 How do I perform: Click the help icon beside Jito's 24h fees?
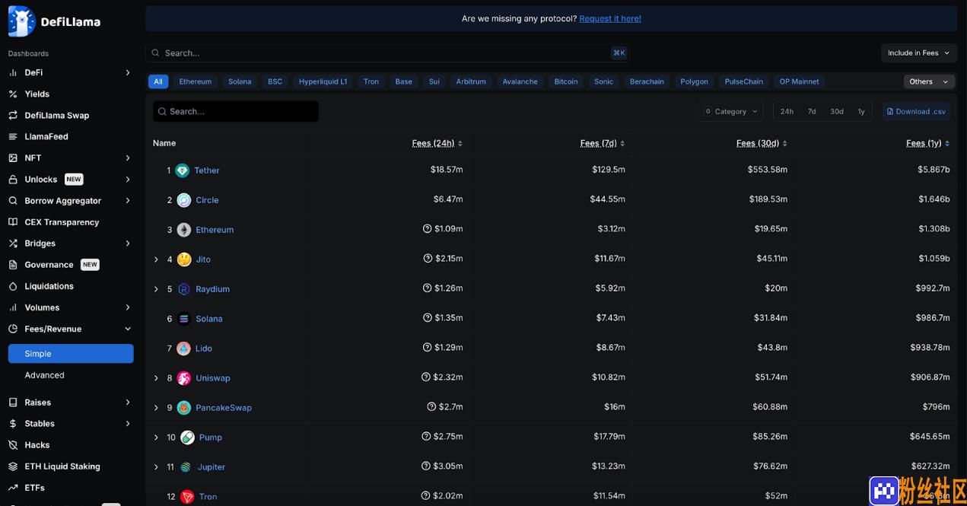click(x=428, y=258)
